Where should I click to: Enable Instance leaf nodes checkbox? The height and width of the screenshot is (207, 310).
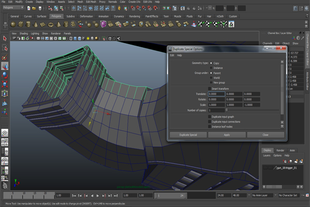coord(209,127)
